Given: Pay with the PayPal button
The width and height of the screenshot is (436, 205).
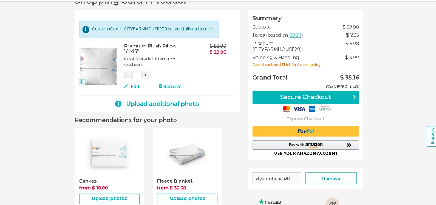Looking at the screenshot, I should tap(305, 131).
